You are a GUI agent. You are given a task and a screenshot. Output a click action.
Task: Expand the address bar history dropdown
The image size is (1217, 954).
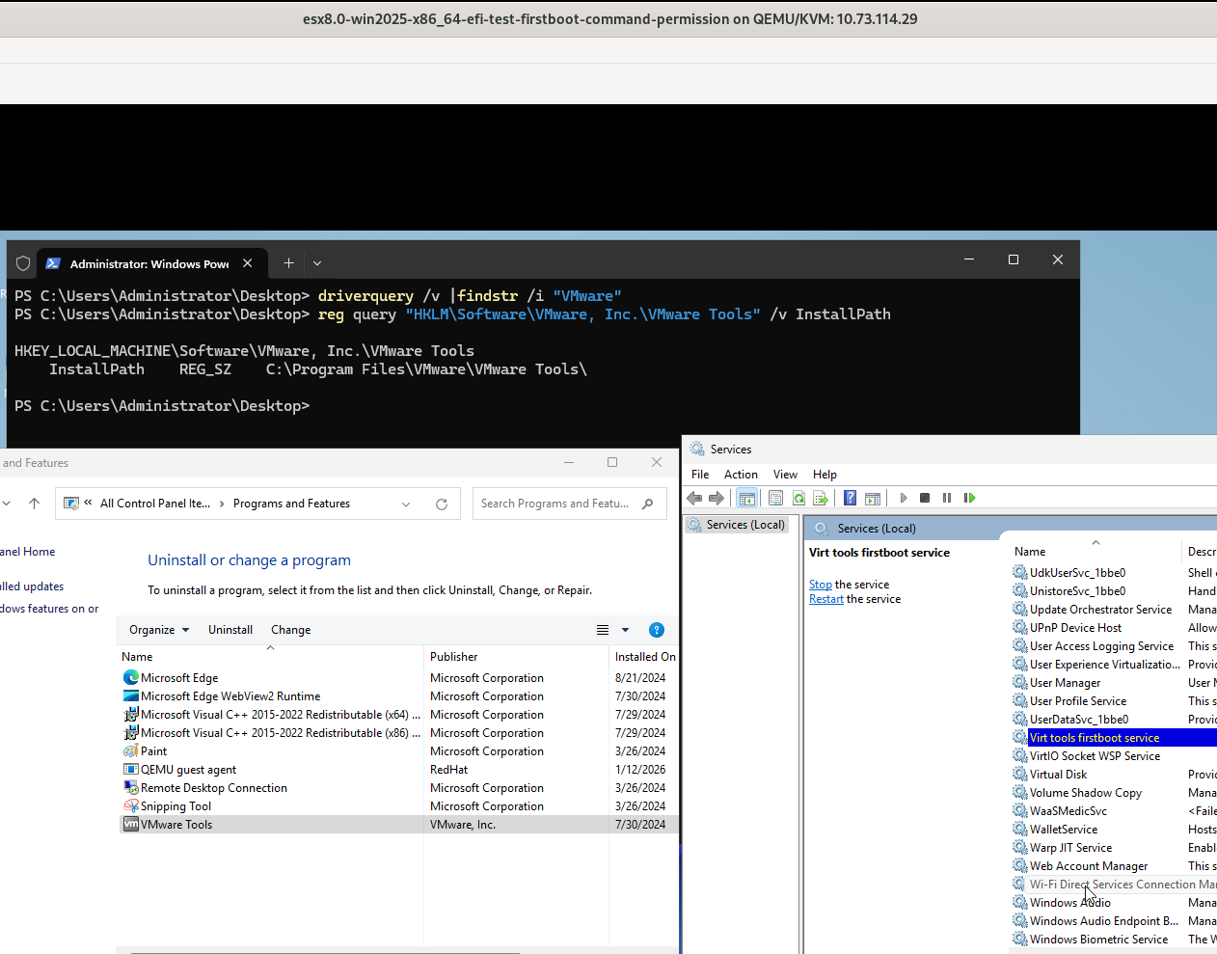click(406, 504)
